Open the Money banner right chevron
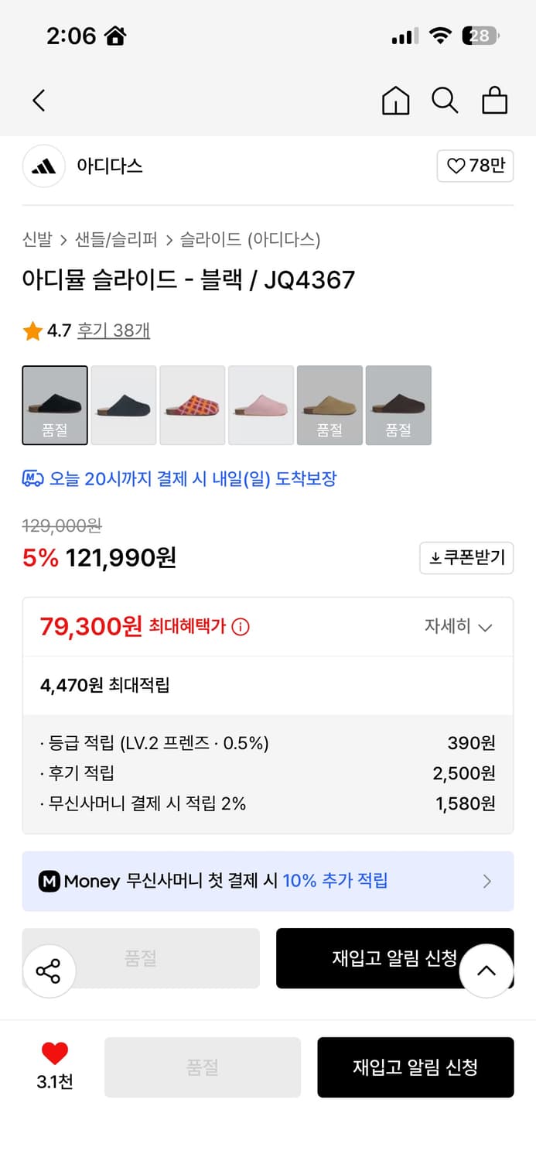The image size is (536, 1161). [x=487, y=881]
